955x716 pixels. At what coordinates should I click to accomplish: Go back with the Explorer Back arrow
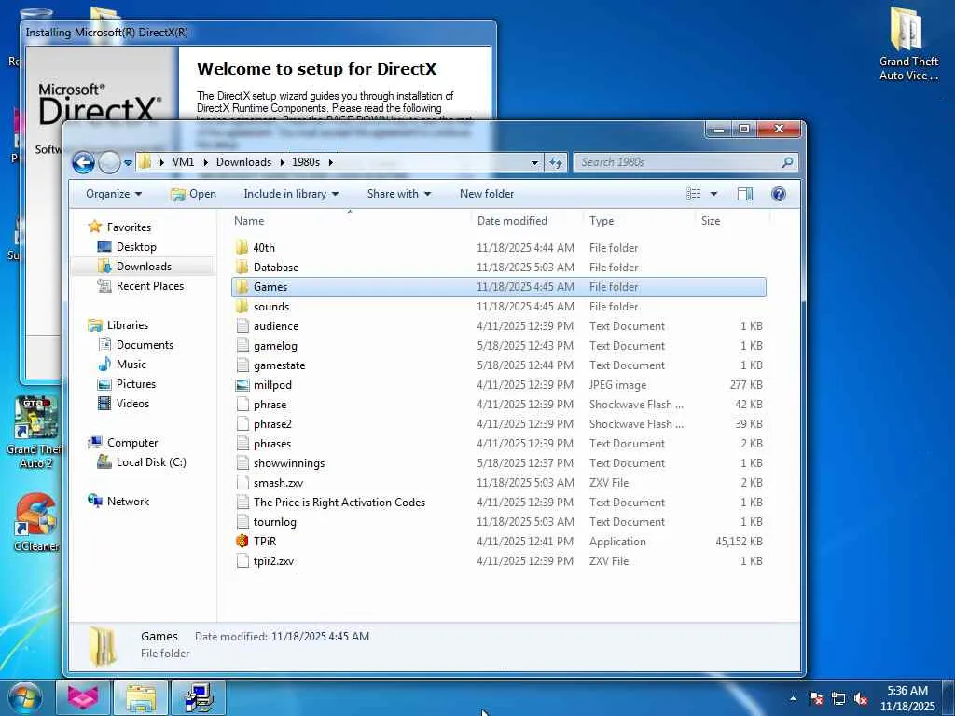(83, 162)
